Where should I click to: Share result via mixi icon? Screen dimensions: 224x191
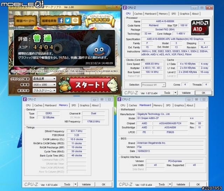[x=75, y=20]
